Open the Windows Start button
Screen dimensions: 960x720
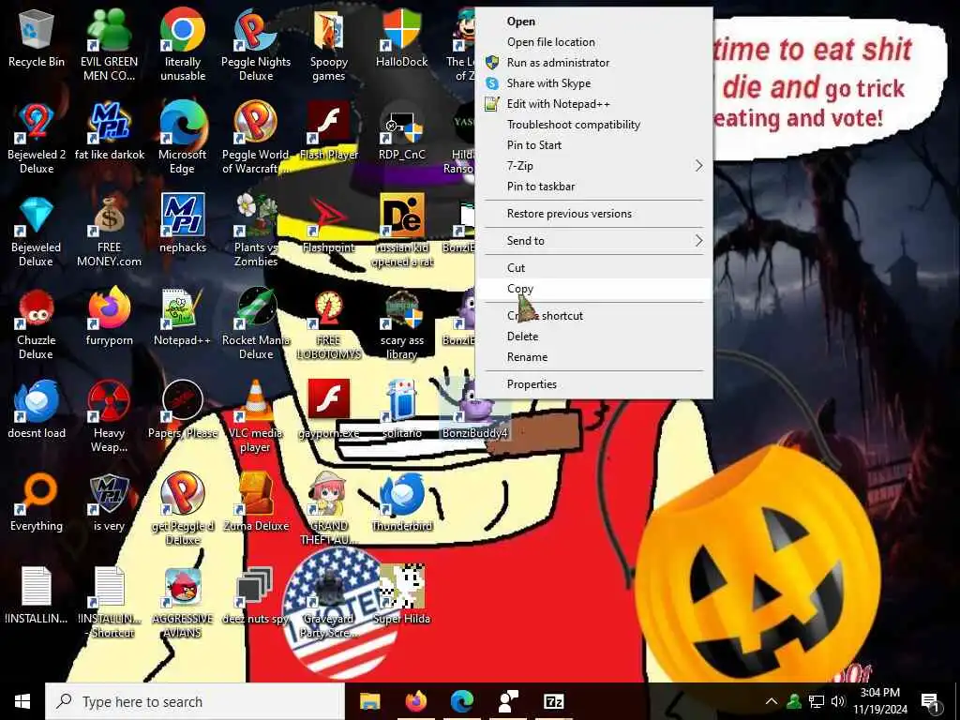pyautogui.click(x=22, y=701)
